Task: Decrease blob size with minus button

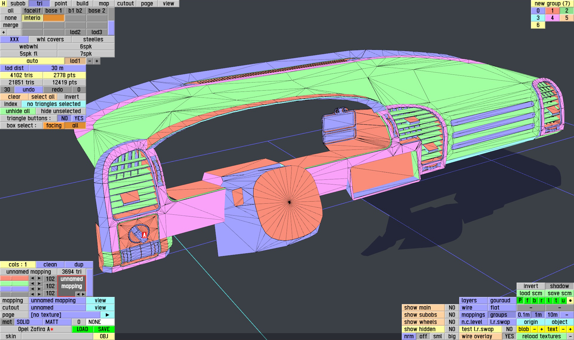Action: pyautogui.click(x=534, y=329)
